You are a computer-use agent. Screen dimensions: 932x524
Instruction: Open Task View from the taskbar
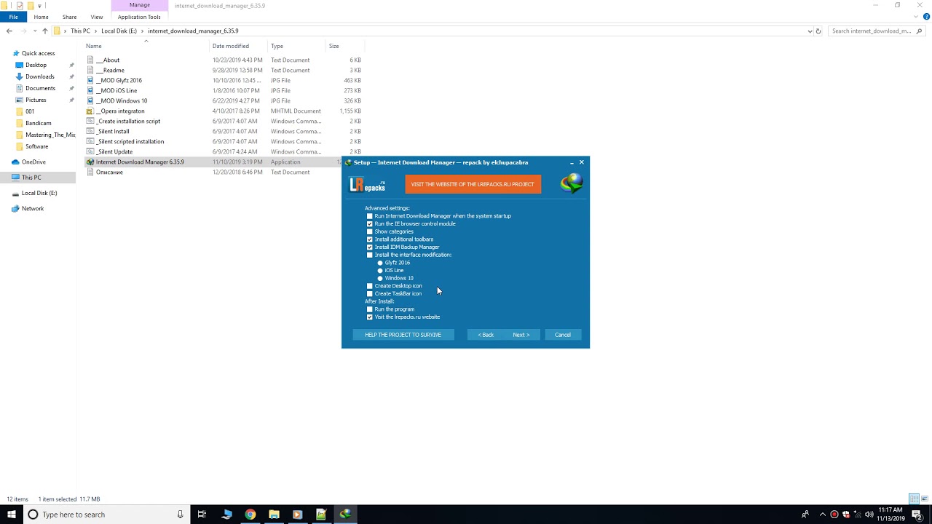click(202, 514)
